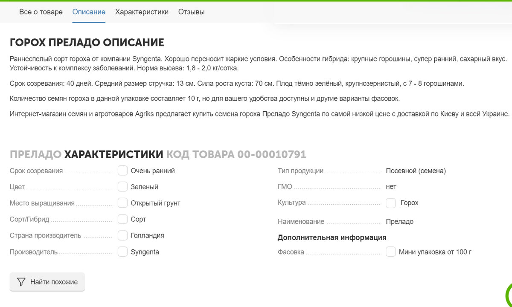The width and height of the screenshot is (512, 307).
Task: Go to the "Отзывы" tab
Action: (x=191, y=12)
